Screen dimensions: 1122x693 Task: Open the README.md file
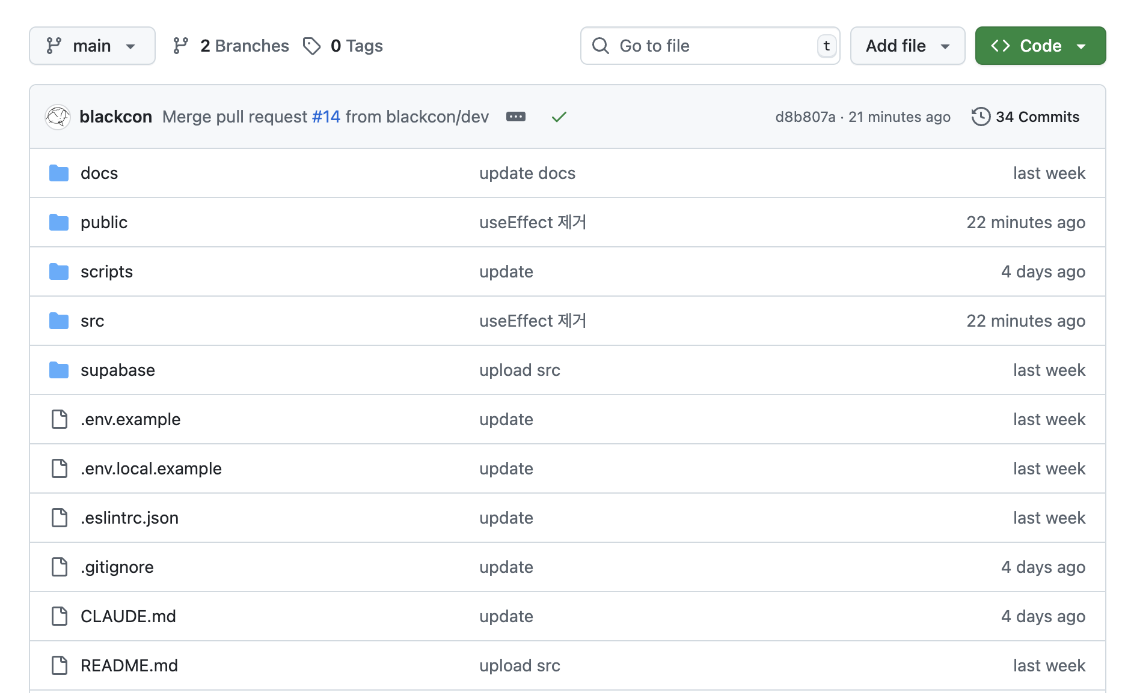pos(129,665)
